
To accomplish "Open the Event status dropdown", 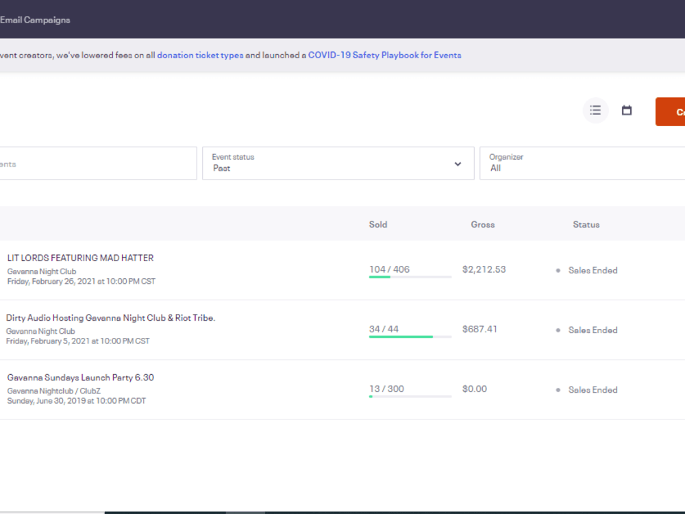I will (338, 163).
